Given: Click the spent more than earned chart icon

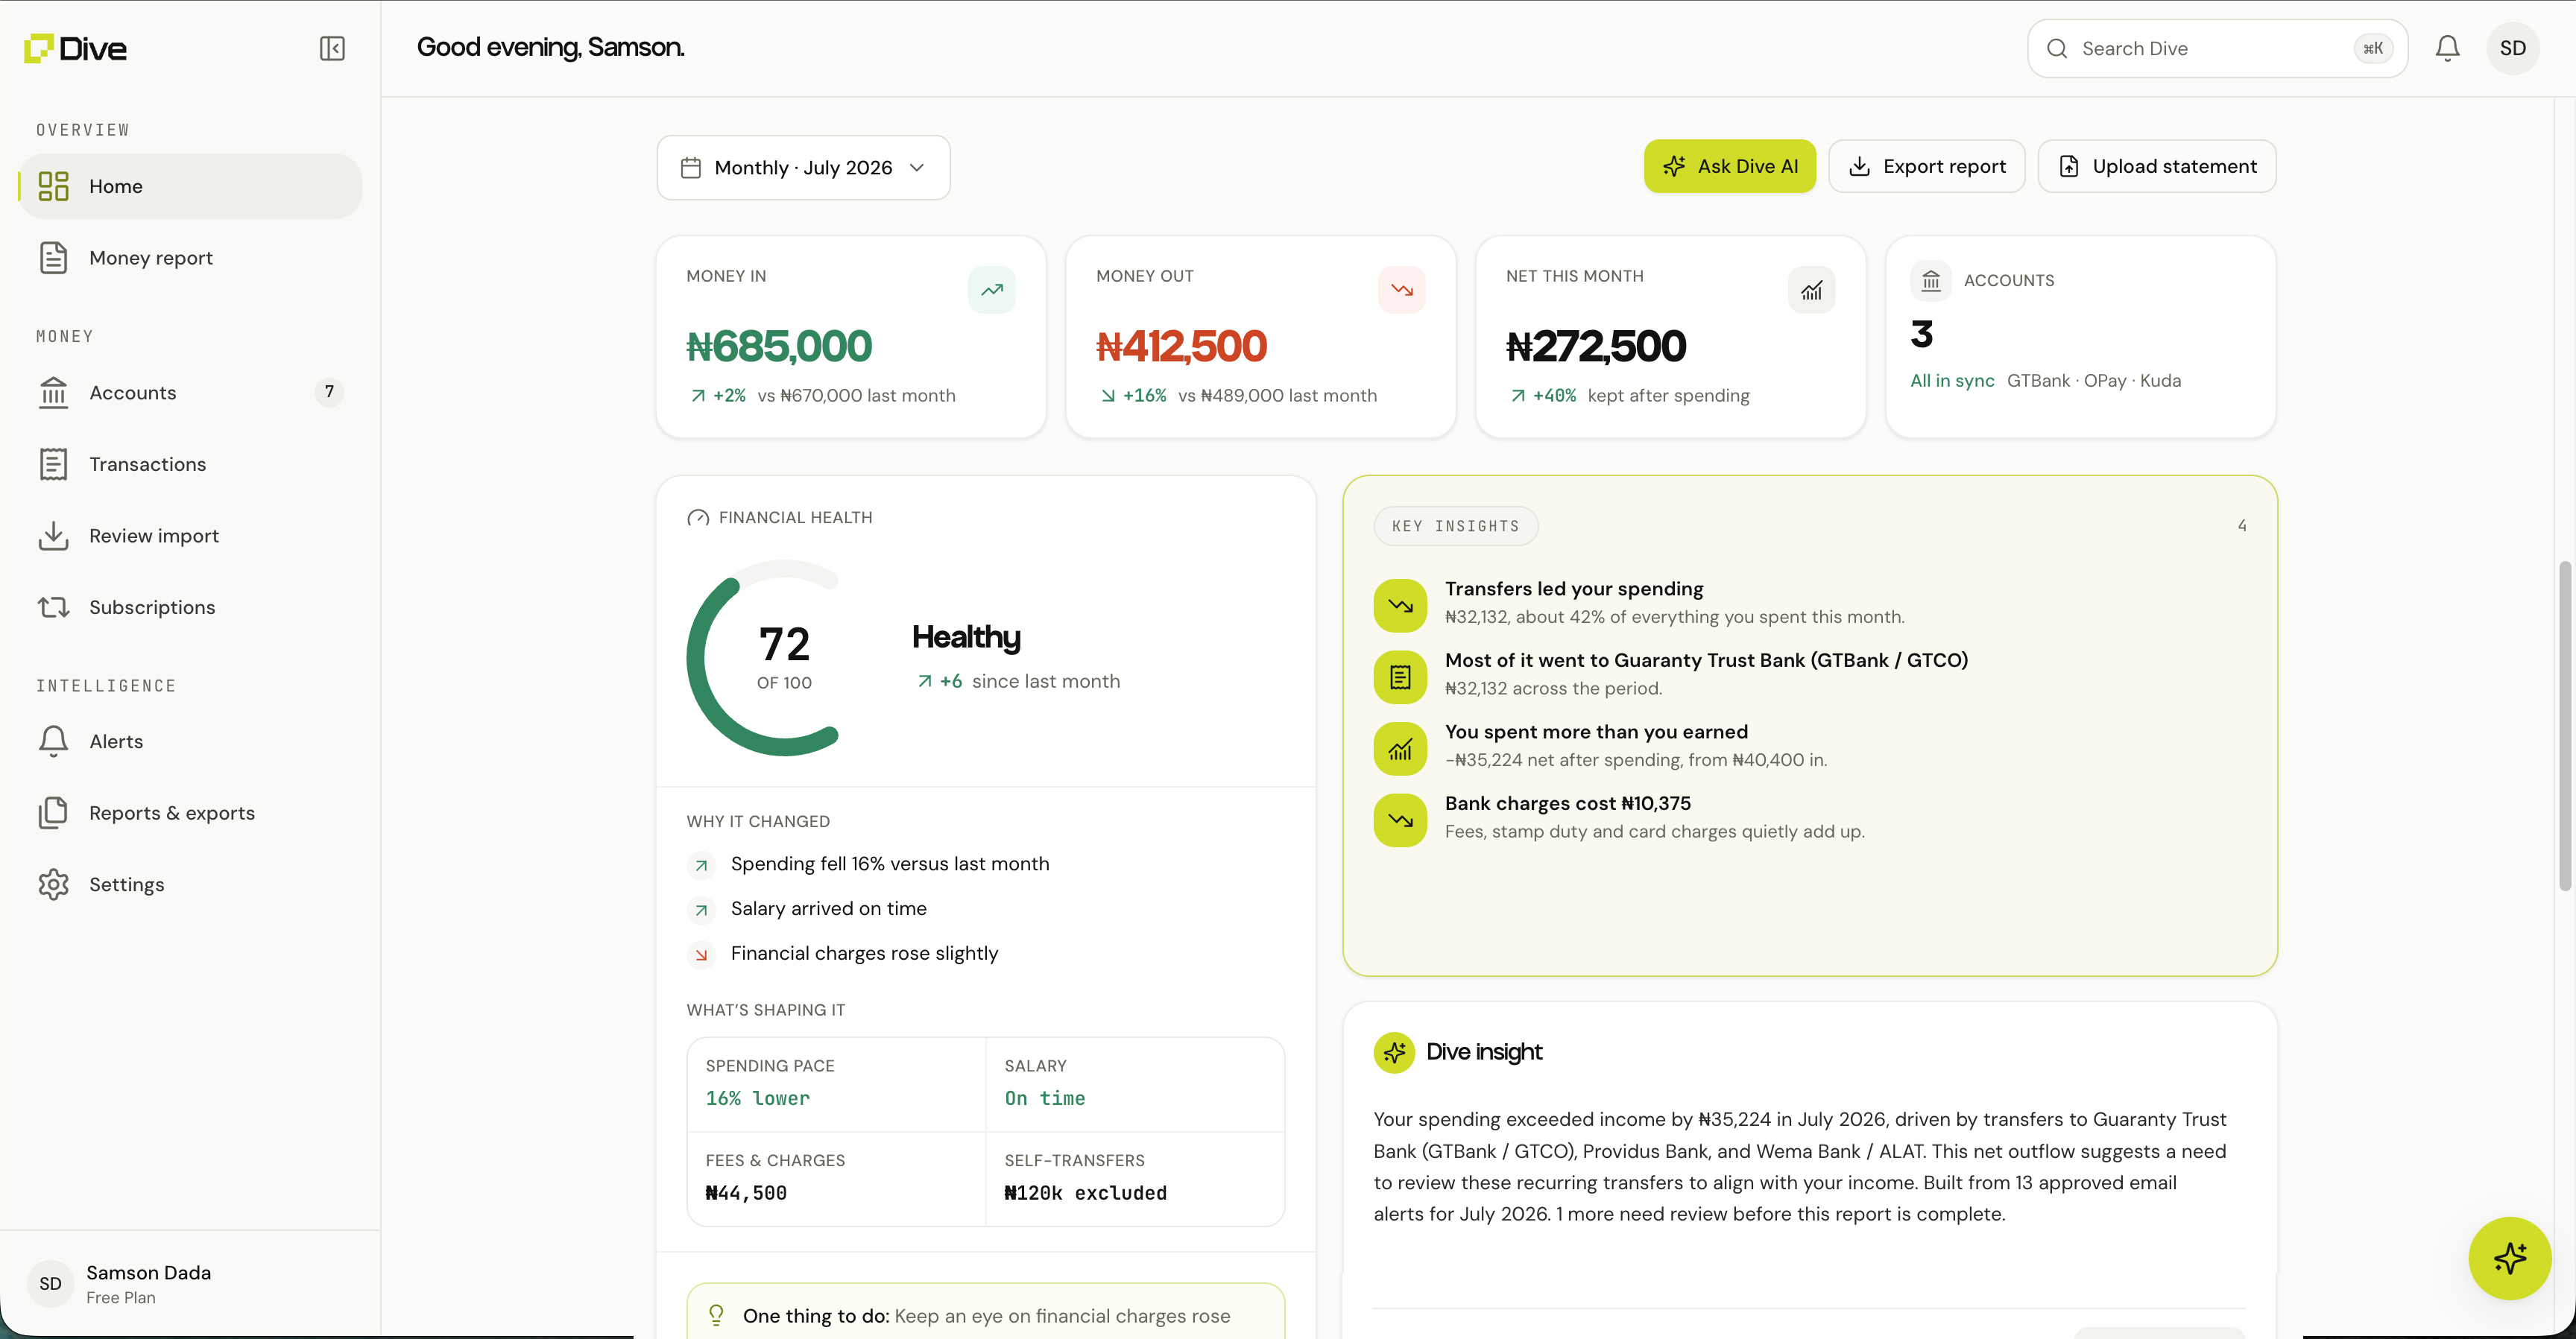Looking at the screenshot, I should pos(1400,749).
